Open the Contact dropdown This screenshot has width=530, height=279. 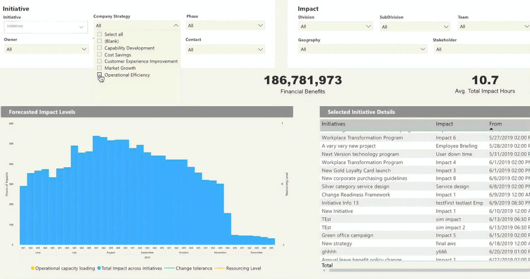[x=225, y=49]
